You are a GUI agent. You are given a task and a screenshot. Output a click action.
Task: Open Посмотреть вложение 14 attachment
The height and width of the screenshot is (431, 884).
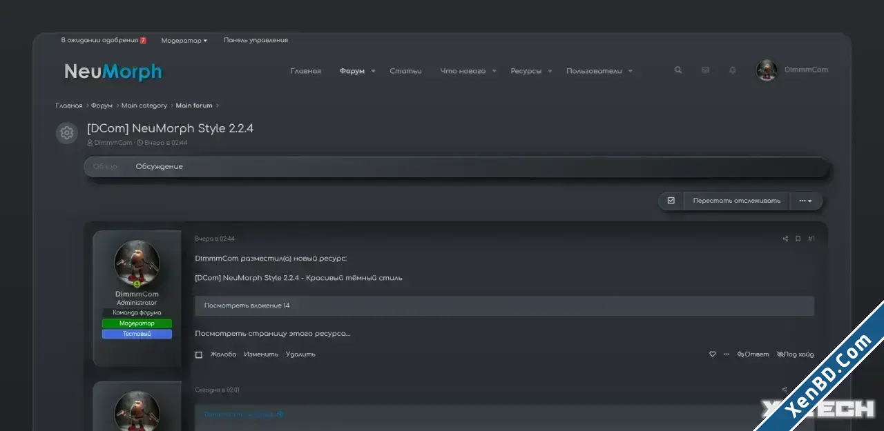click(x=247, y=305)
